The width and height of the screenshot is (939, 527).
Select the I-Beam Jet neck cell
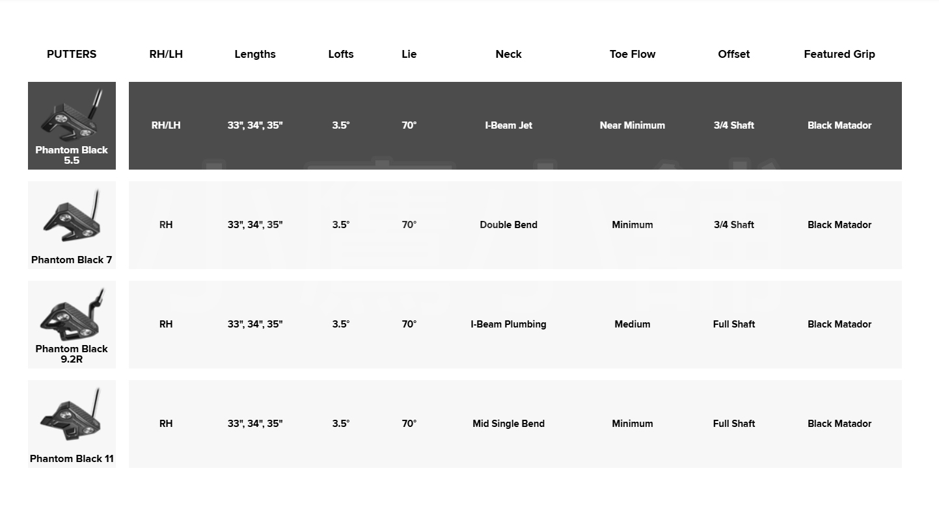point(508,125)
